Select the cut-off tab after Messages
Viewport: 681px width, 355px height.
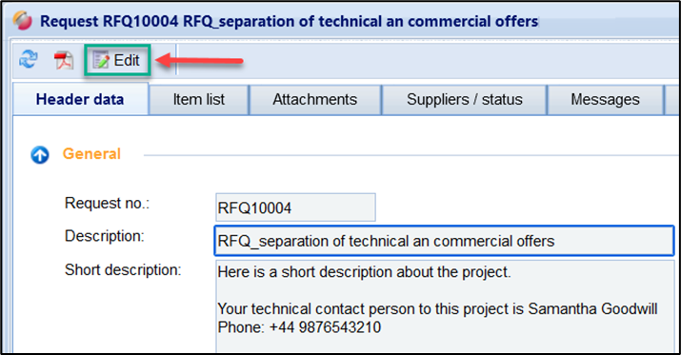[x=672, y=99]
